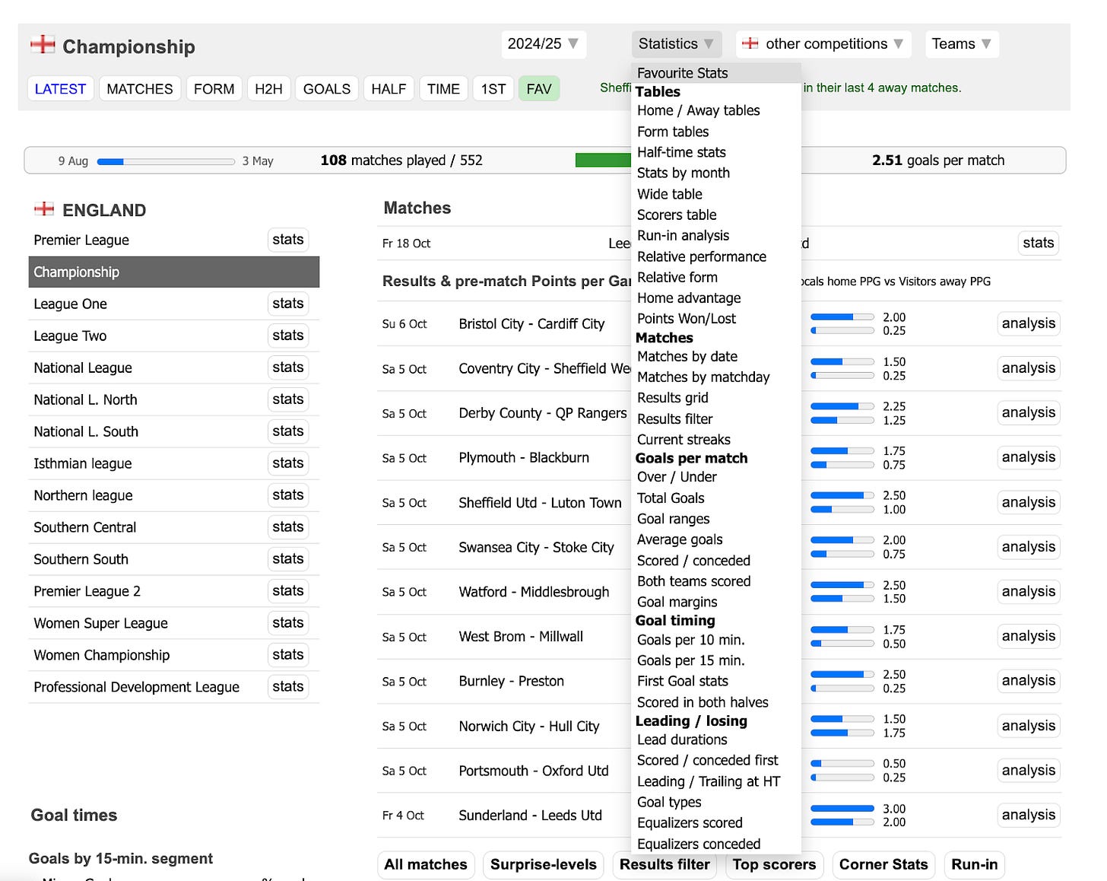Open analysis for Plymouth - Blackburn

(x=1028, y=457)
